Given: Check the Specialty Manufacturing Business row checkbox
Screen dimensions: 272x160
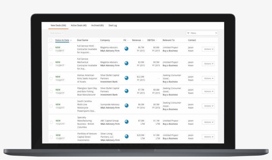Looking at the screenshot, I should [51, 122].
